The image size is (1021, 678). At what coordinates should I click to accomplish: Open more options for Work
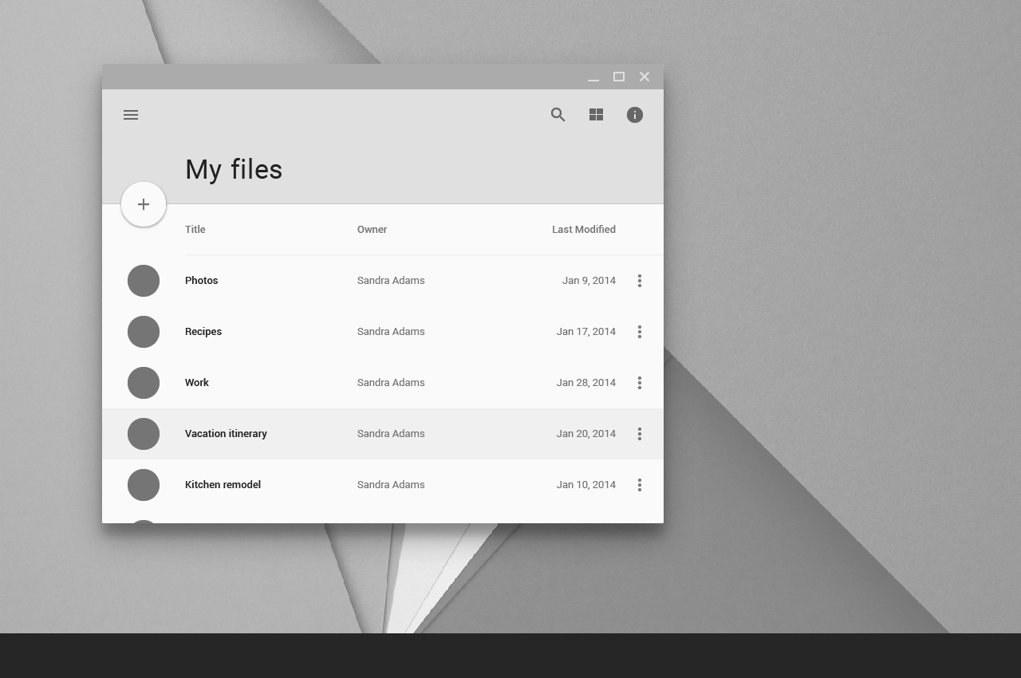click(x=639, y=383)
